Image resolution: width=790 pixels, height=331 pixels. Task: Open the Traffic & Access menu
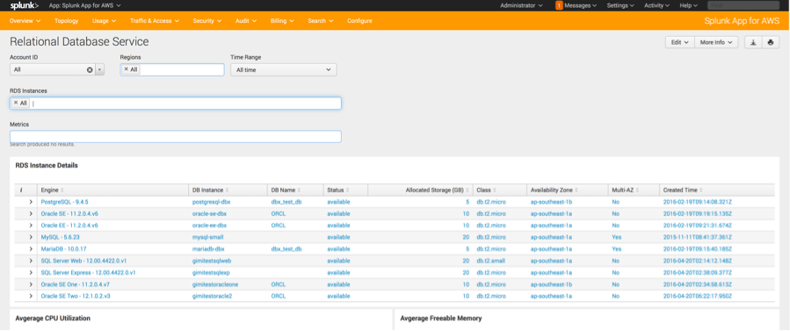[x=154, y=21]
